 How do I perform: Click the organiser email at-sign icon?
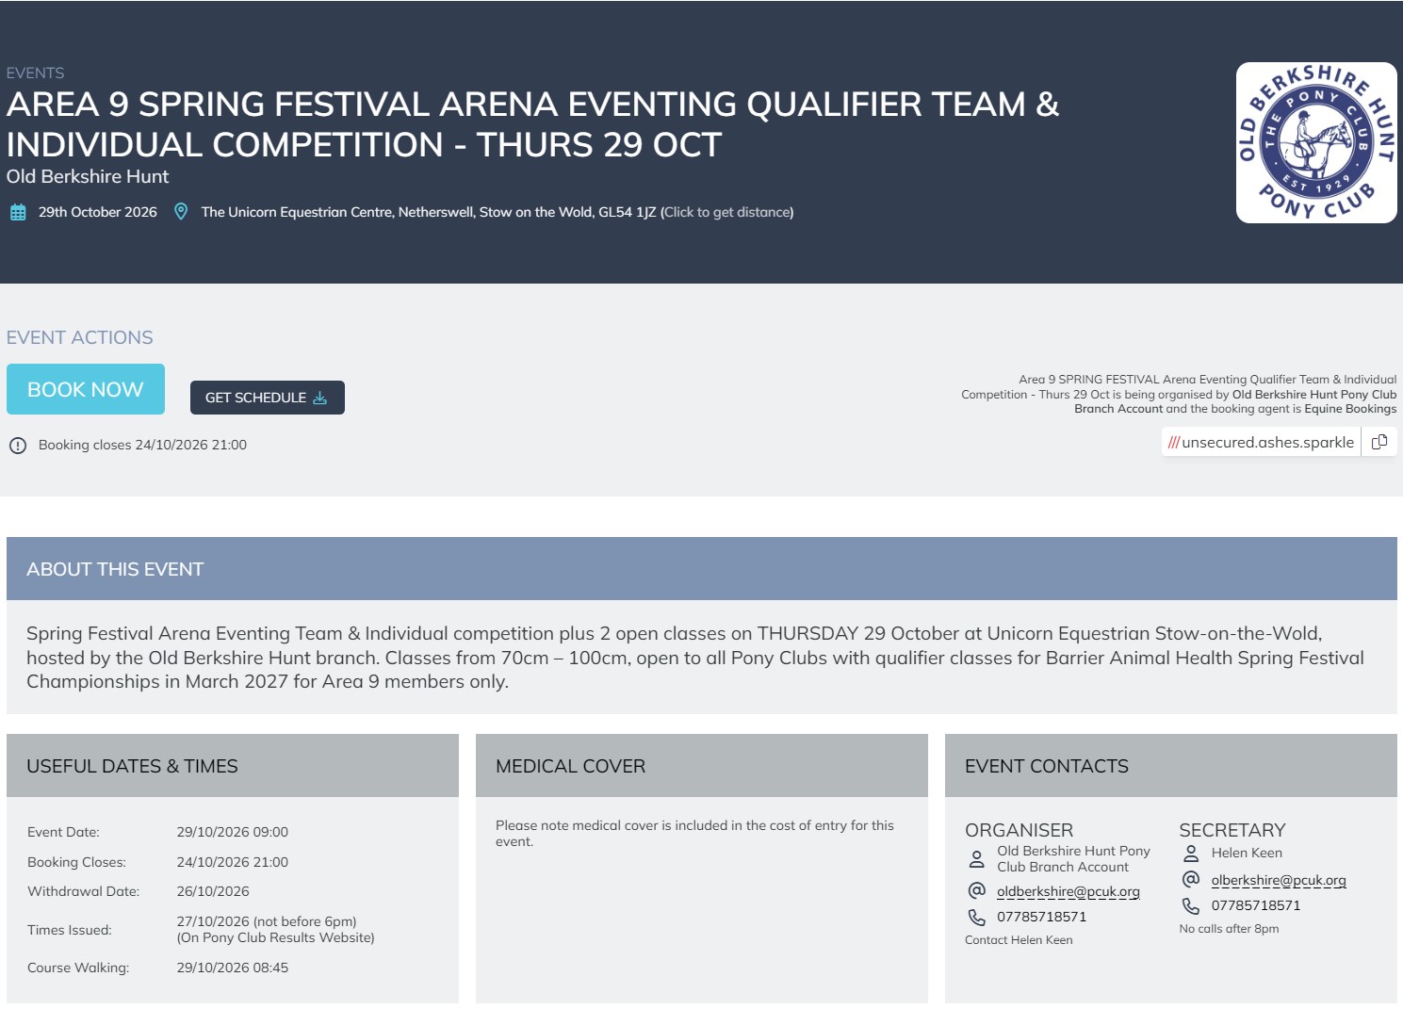pyautogui.click(x=977, y=890)
